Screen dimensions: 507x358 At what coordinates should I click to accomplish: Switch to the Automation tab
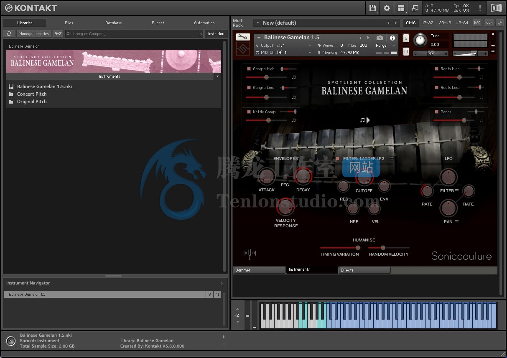[204, 23]
